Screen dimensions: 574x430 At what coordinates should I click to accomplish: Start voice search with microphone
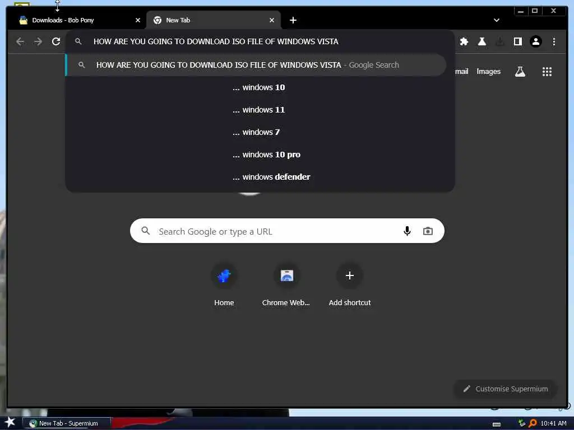407,231
